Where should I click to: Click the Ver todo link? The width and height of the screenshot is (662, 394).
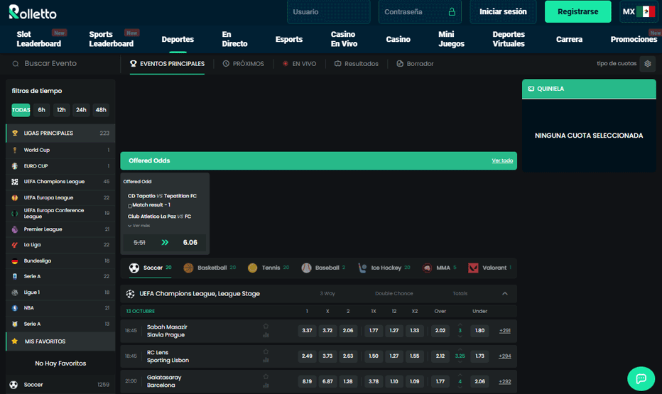tap(502, 160)
